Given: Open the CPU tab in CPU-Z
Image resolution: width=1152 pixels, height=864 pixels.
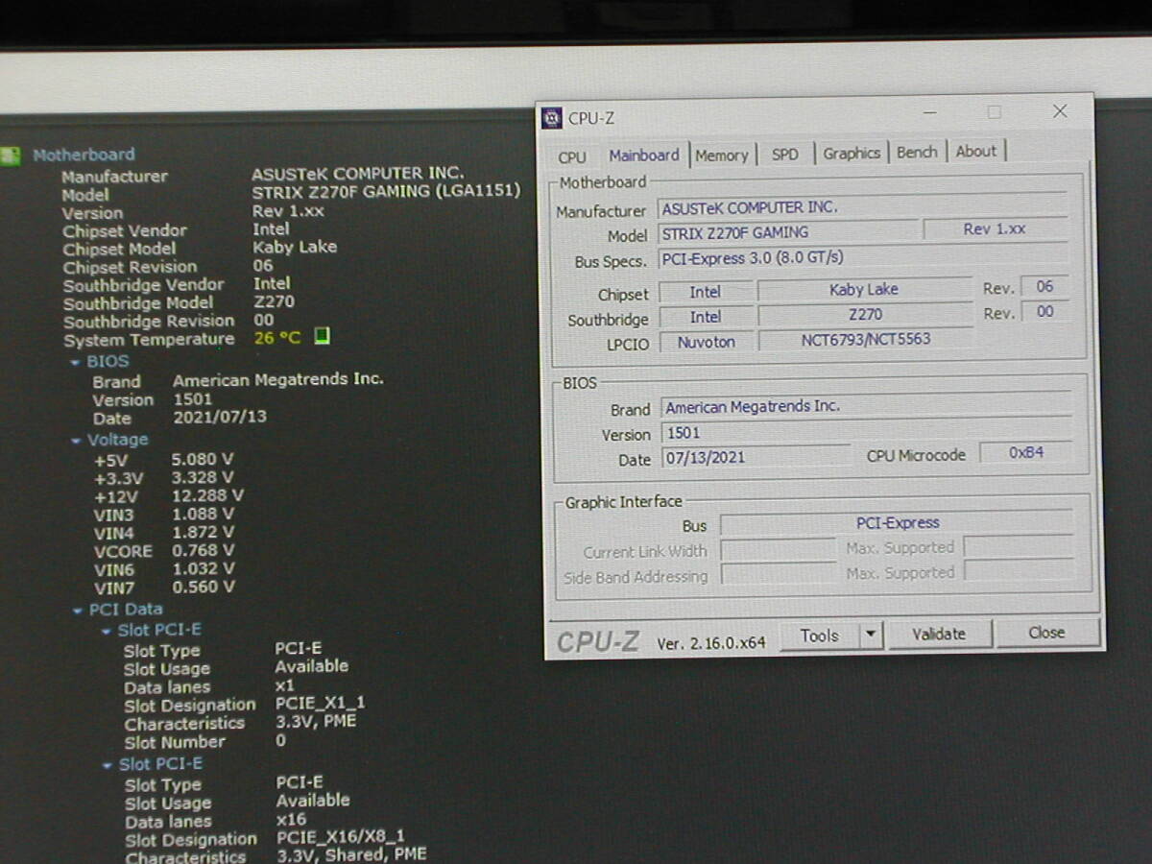Looking at the screenshot, I should click(572, 156).
